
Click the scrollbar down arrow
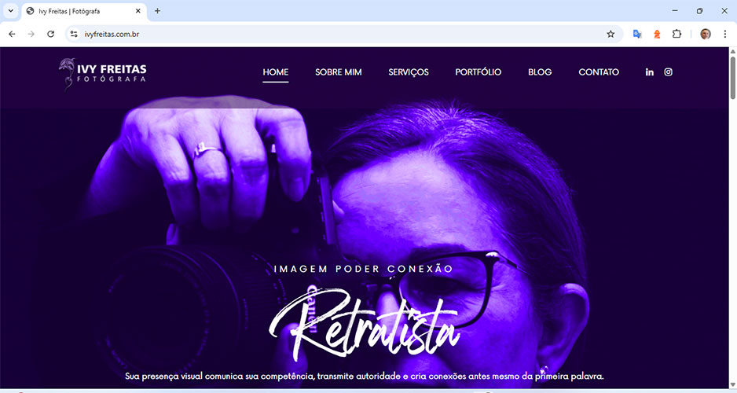click(732, 384)
